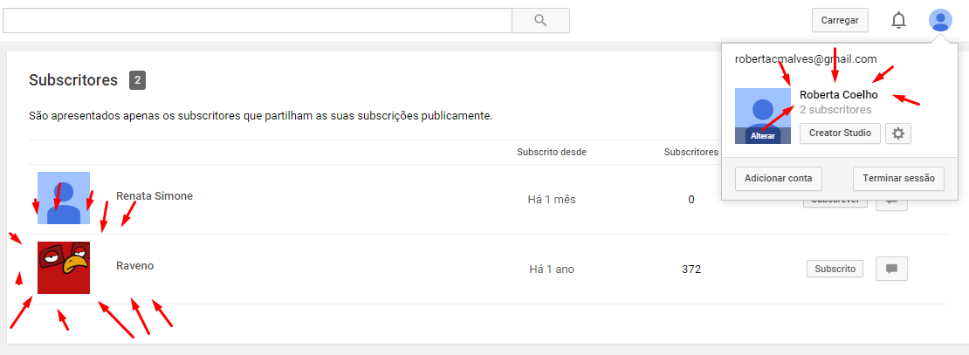Click Adicionar conta button
The width and height of the screenshot is (969, 355).
tap(778, 179)
